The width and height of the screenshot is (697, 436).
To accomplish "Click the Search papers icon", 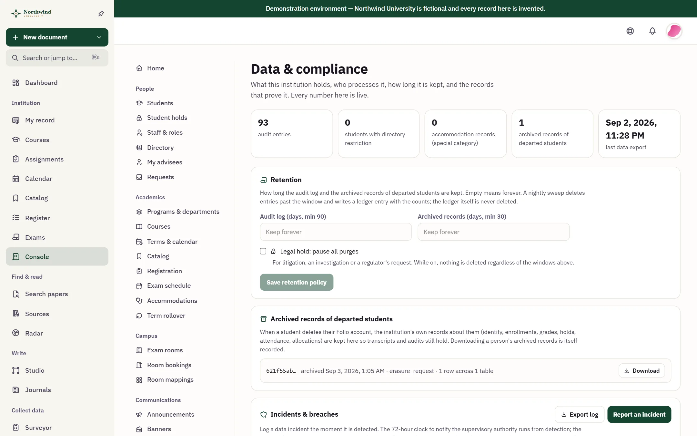I will click(15, 294).
